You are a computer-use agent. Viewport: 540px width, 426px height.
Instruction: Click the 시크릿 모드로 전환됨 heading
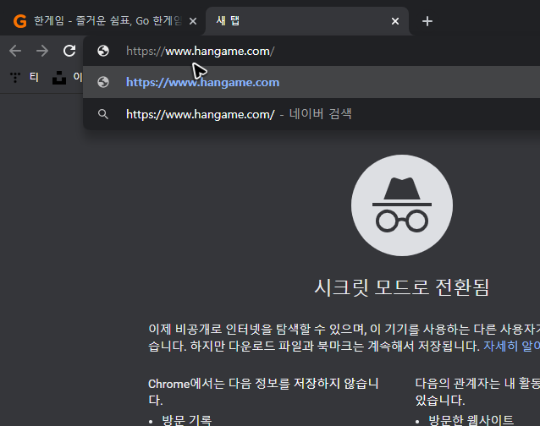pyautogui.click(x=401, y=287)
